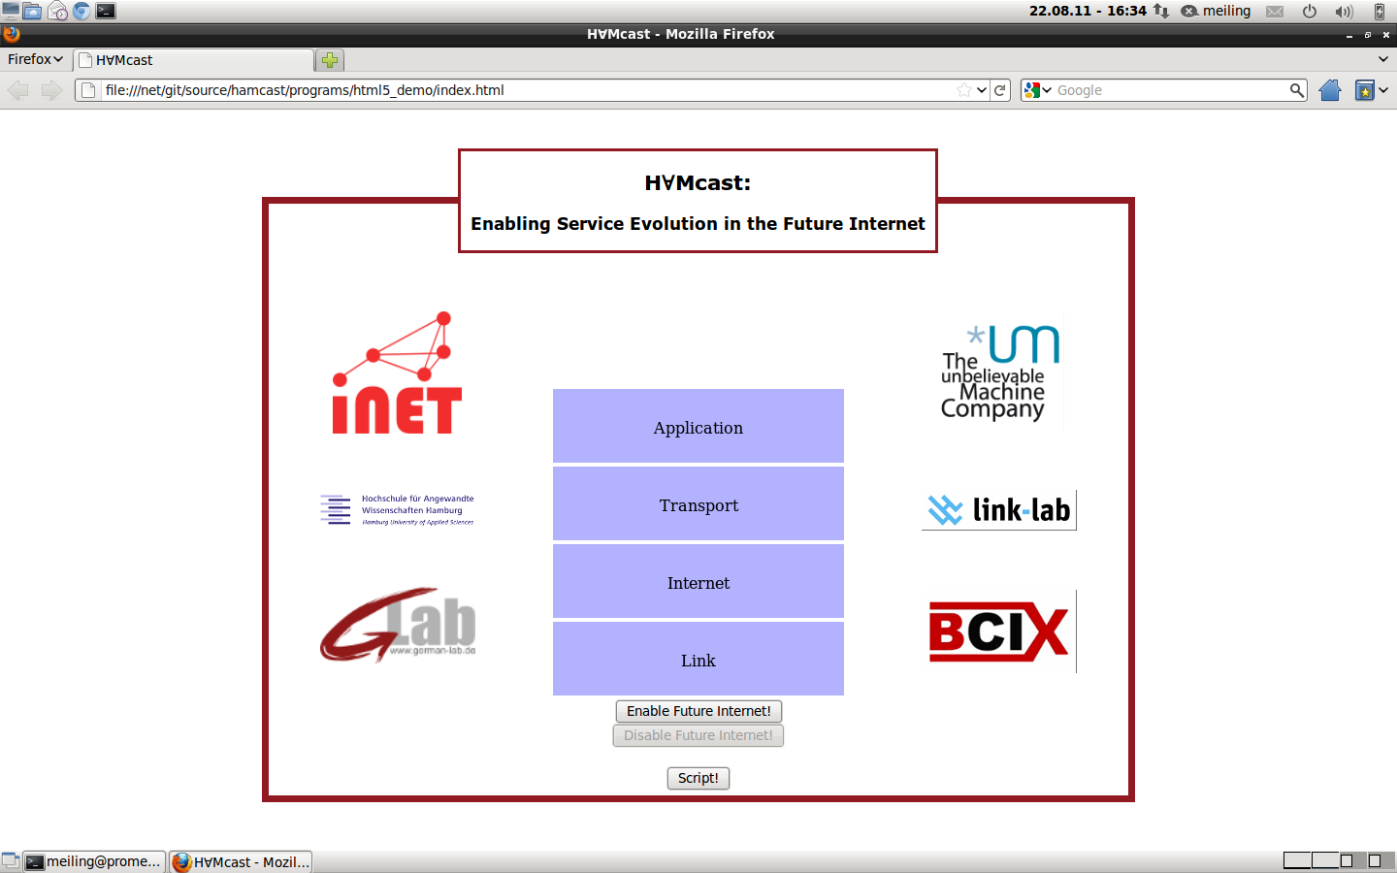Select the H∀Mcast browser tab
This screenshot has height=873, width=1397.
(x=194, y=60)
